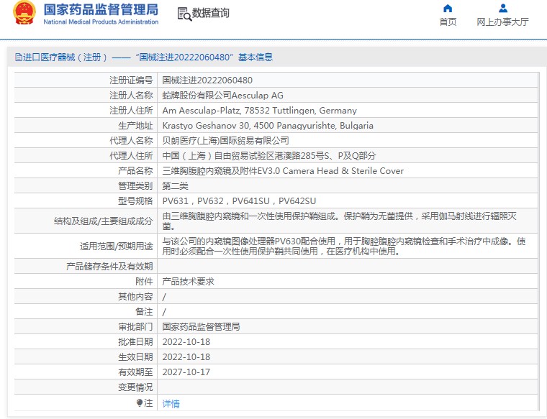Select model specs PV631，PV632 cell
This screenshot has width=547, height=419.
239,201
